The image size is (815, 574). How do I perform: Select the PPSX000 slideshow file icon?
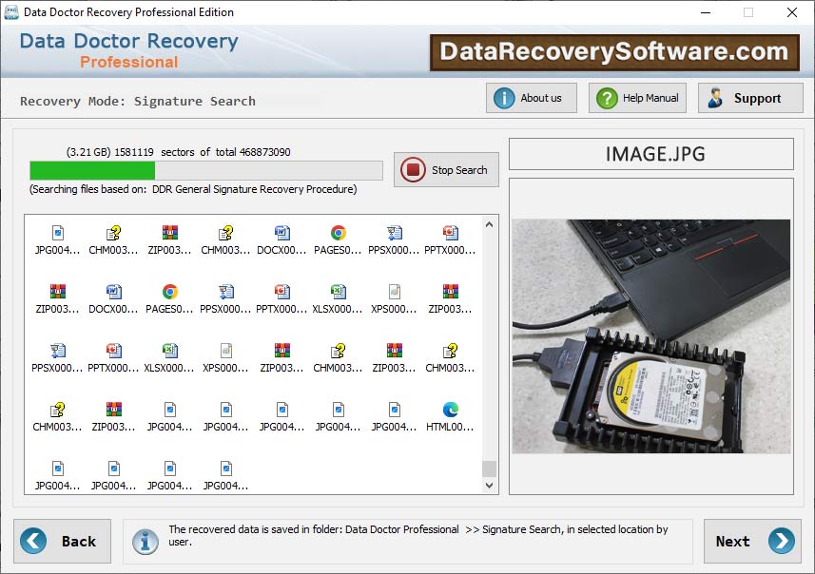coord(394,231)
